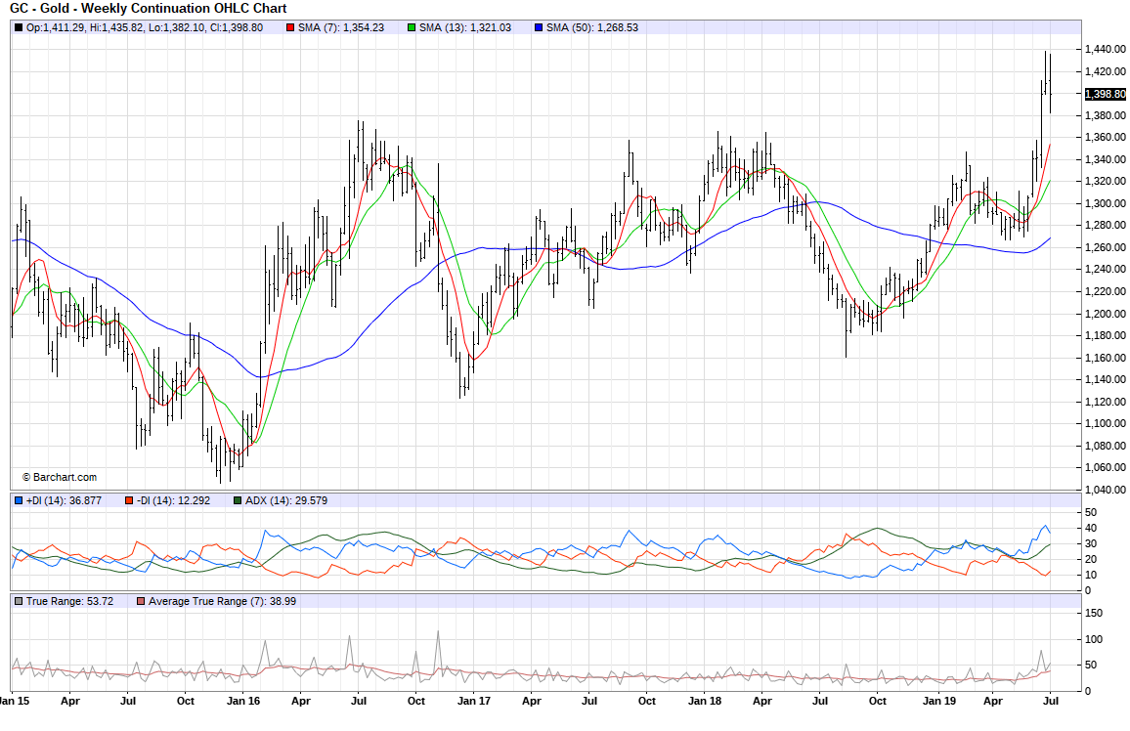This screenshot has height=731, width=1130.
Task: Click the 1,040 price axis label
Action: (1101, 490)
